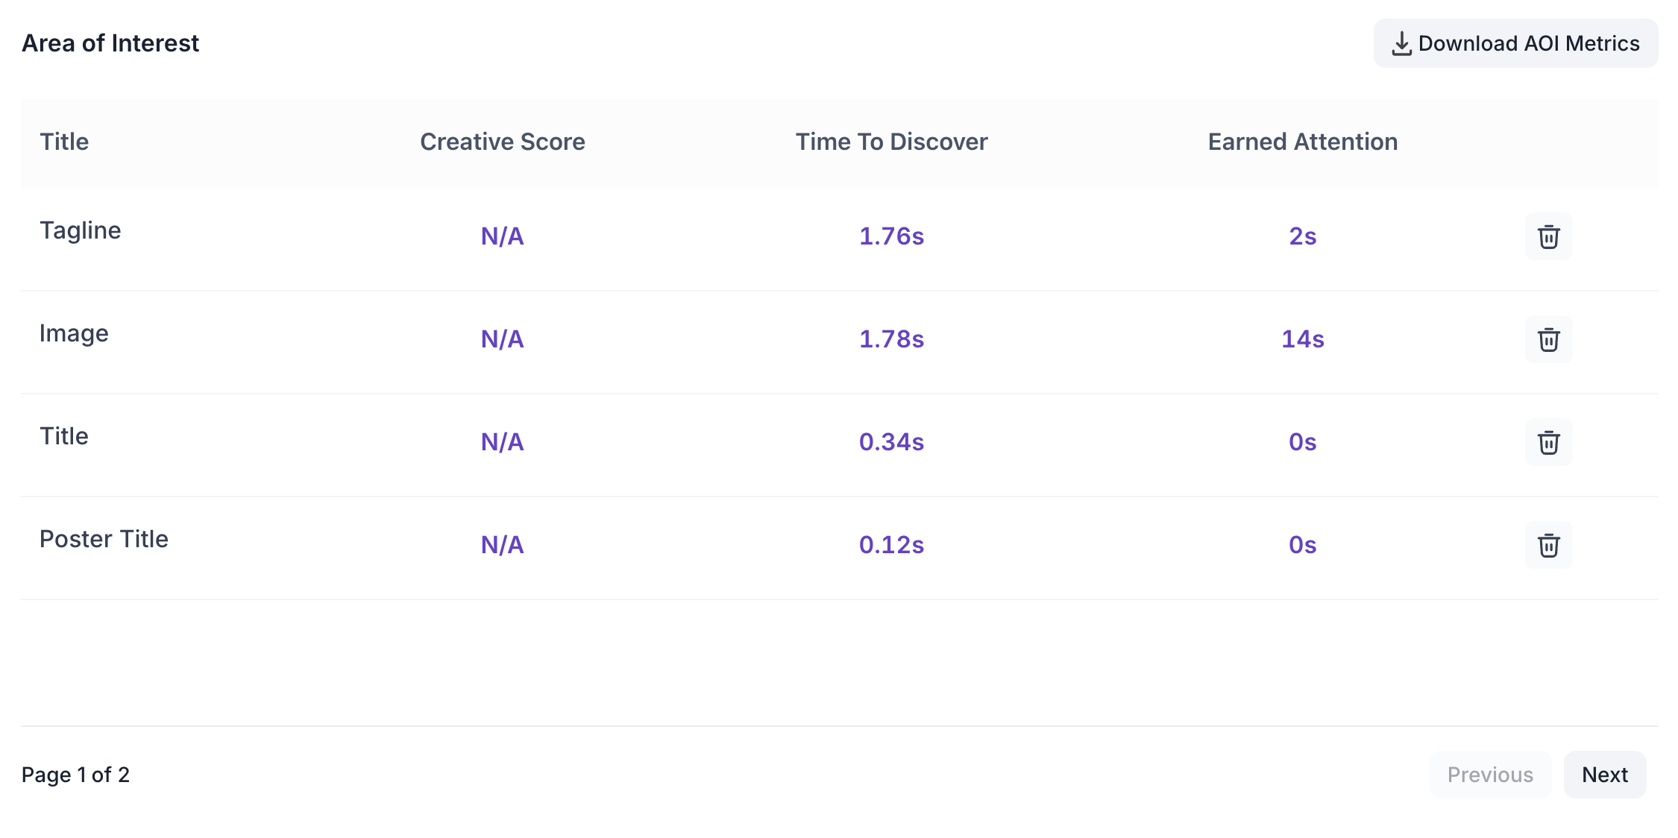Select the Tagline row name

click(81, 230)
